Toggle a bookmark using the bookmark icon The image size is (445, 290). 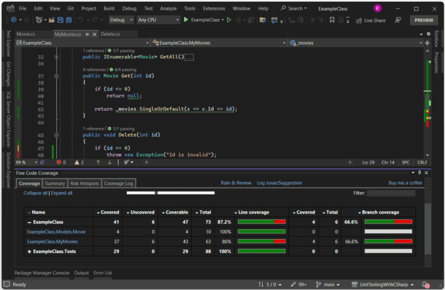(x=332, y=20)
